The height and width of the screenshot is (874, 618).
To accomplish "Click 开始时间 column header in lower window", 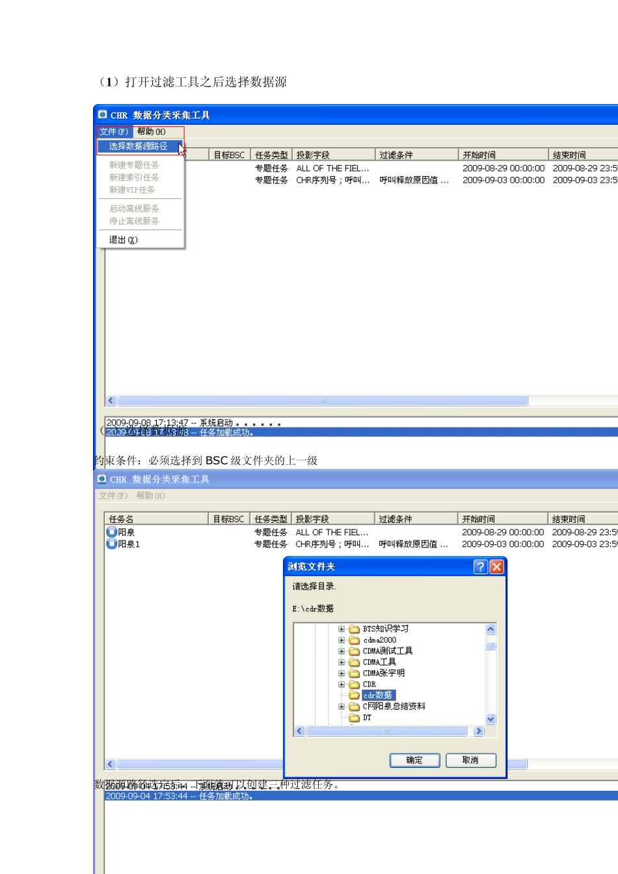I will 502,519.
